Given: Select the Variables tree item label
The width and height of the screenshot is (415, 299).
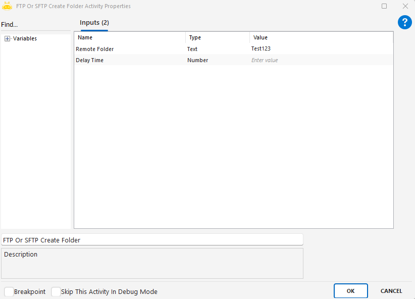Looking at the screenshot, I should coord(25,39).
